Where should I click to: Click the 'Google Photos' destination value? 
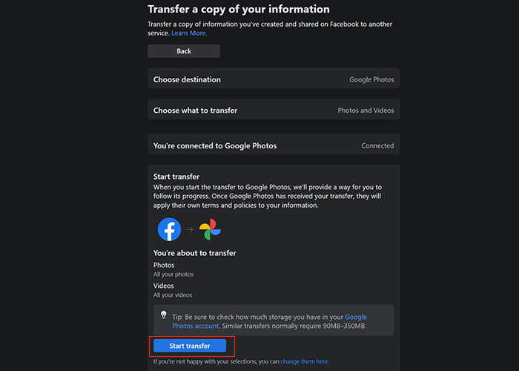click(x=371, y=79)
